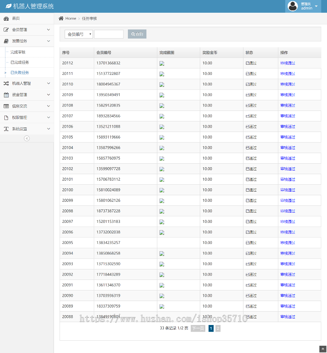
Task: Click the 任务审核 breadcrumb text
Action: point(89,19)
